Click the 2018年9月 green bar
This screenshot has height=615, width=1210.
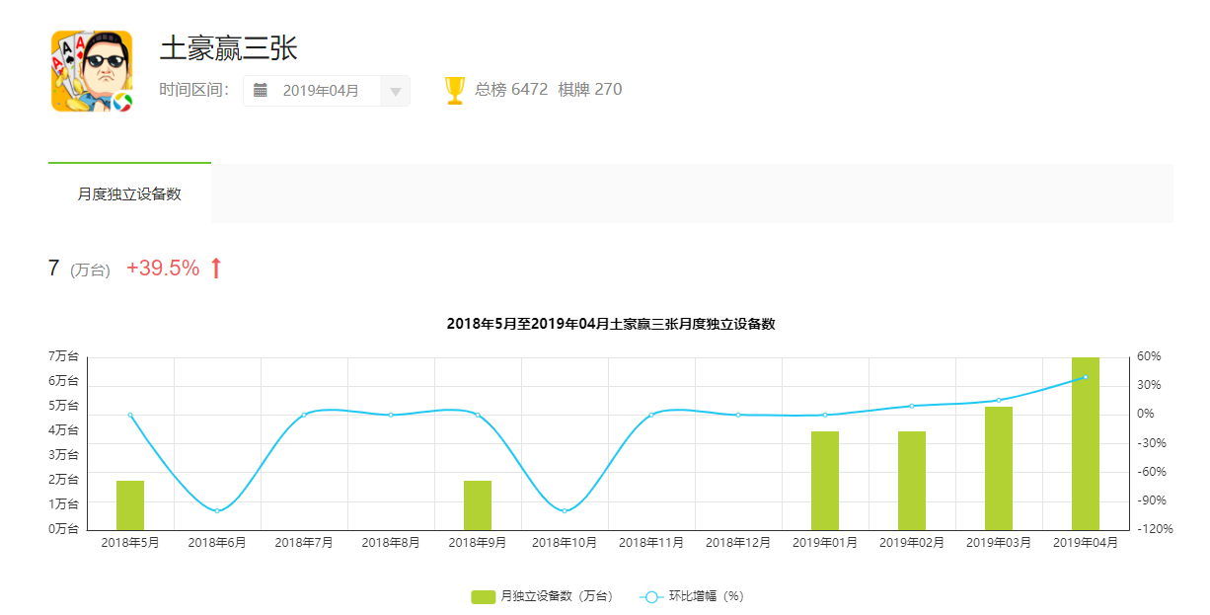(478, 505)
